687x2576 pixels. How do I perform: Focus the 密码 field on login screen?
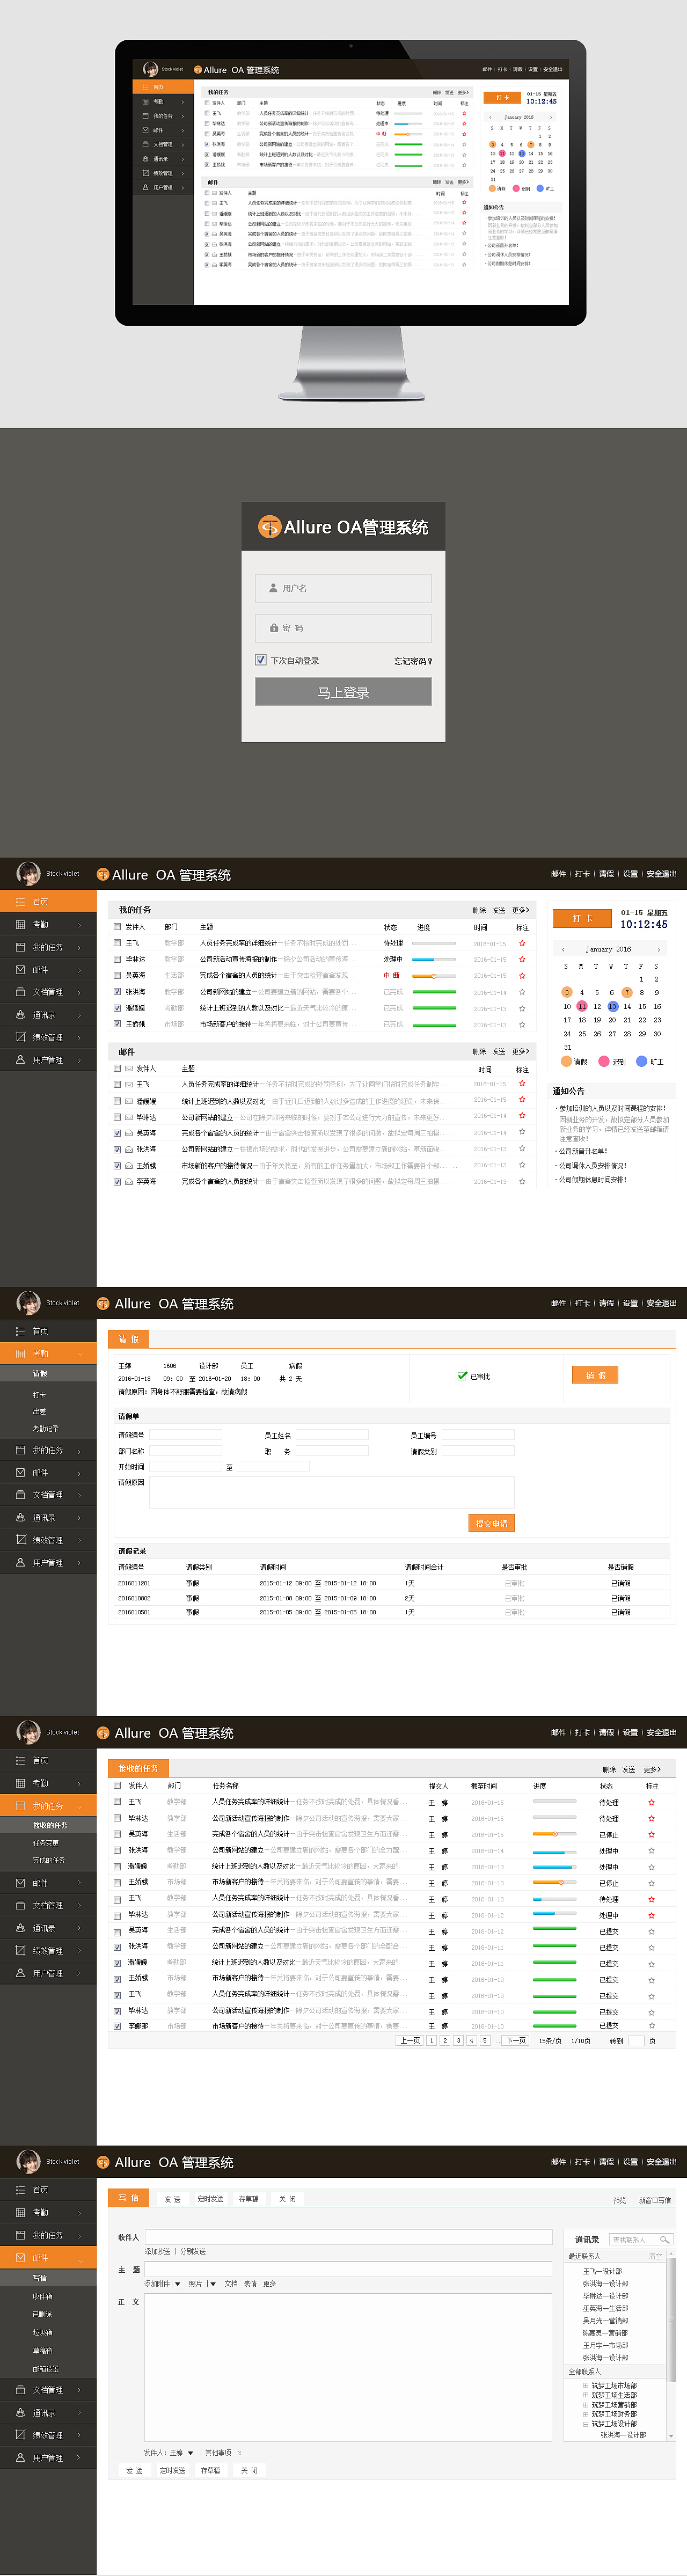pos(343,628)
